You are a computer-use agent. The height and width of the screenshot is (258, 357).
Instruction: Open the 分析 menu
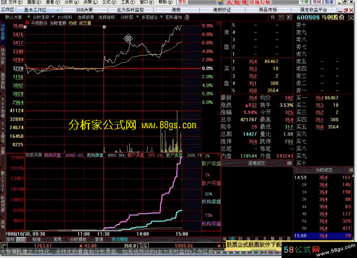71,2
